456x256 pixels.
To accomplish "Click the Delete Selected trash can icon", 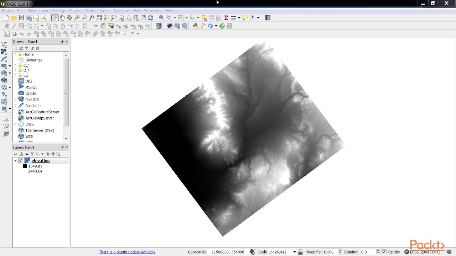I will pyautogui.click(x=63, y=26).
